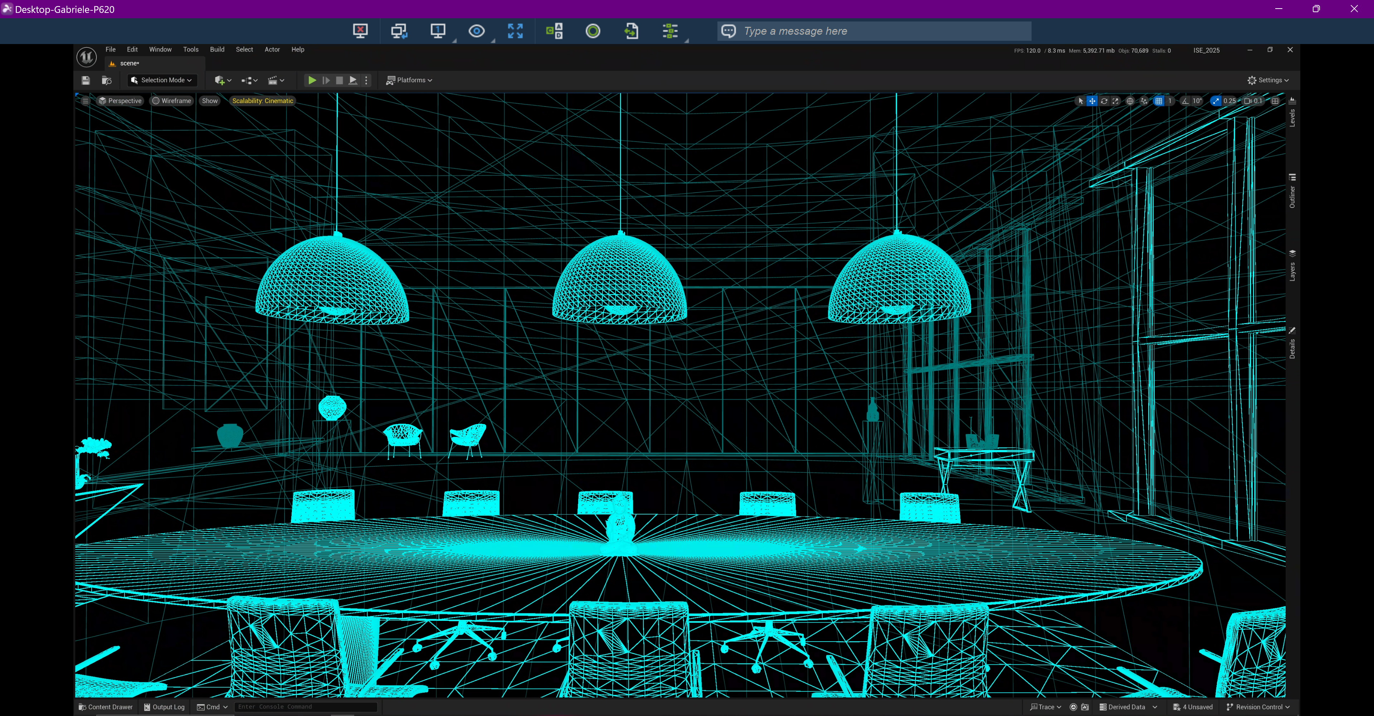Open the Content Drawer
1374x716 pixels.
tap(106, 707)
